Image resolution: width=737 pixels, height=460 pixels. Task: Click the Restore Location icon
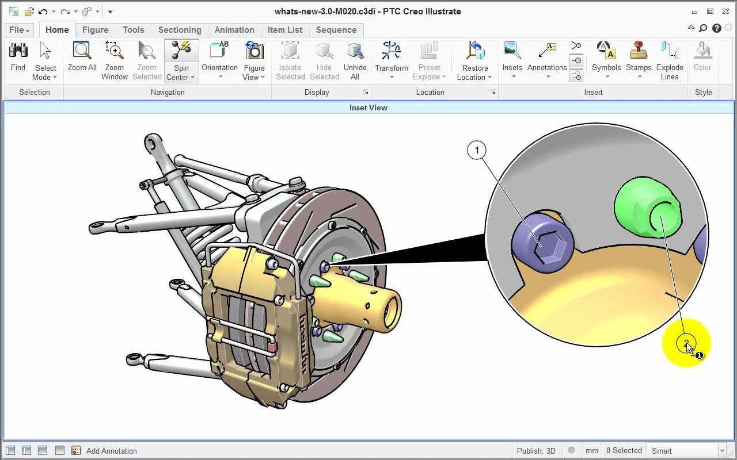click(x=475, y=51)
